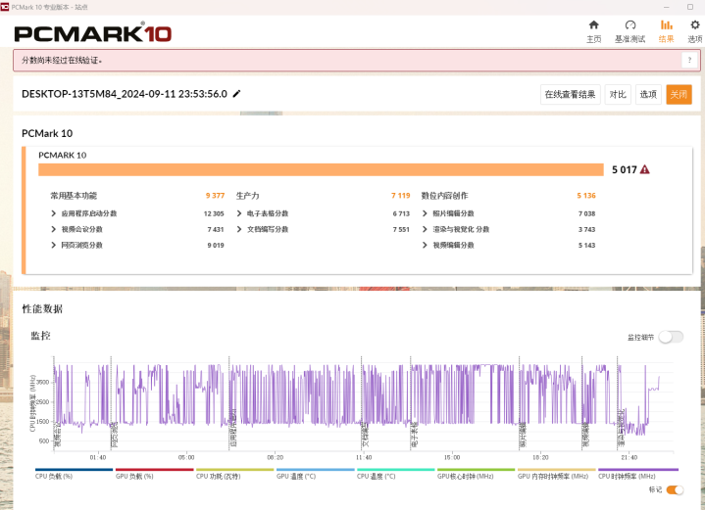705x510 pixels.
Task: Toggle the 标记 markers switch off
Action: pos(675,489)
